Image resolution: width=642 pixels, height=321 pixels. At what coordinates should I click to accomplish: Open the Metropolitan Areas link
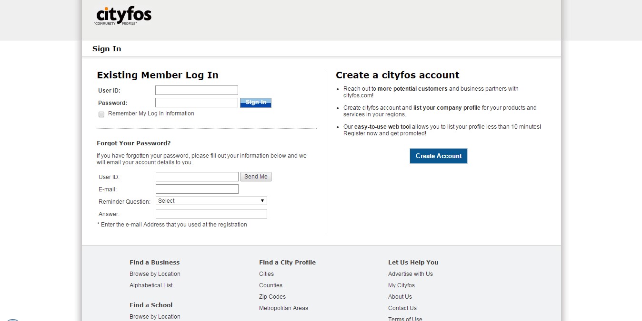click(283, 308)
